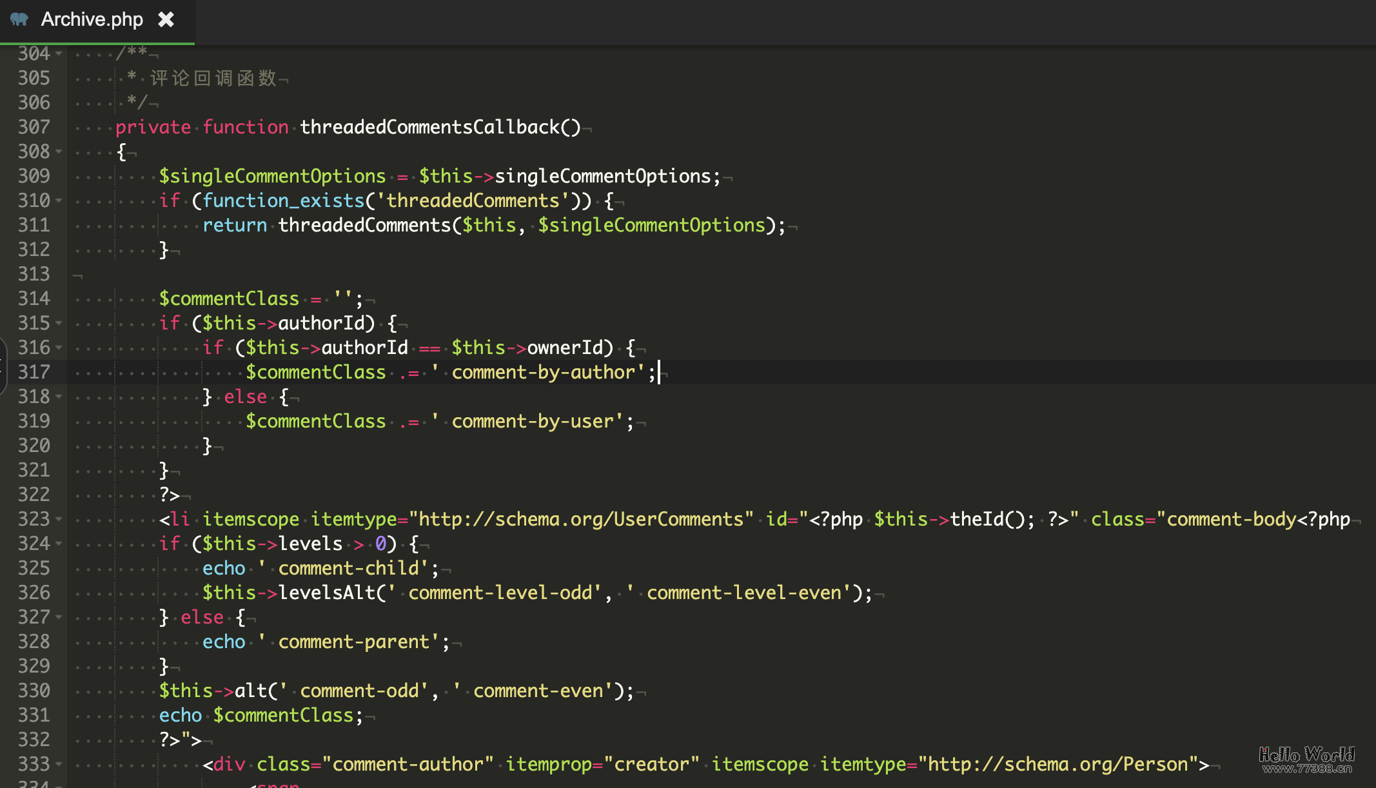The height and width of the screenshot is (788, 1376).
Task: Collapse the else block at line 327
Action: click(x=59, y=617)
